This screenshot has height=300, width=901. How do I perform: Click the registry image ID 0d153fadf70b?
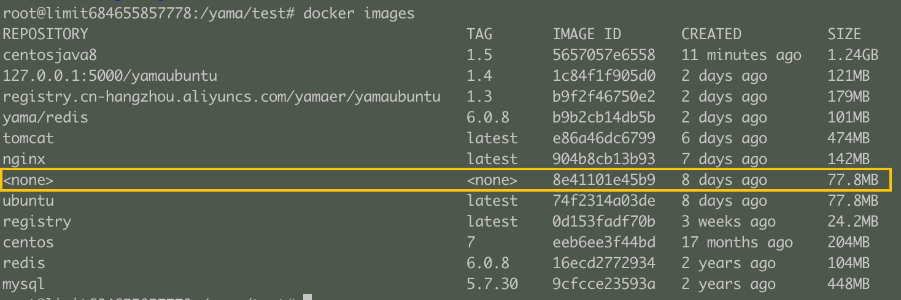click(x=604, y=222)
